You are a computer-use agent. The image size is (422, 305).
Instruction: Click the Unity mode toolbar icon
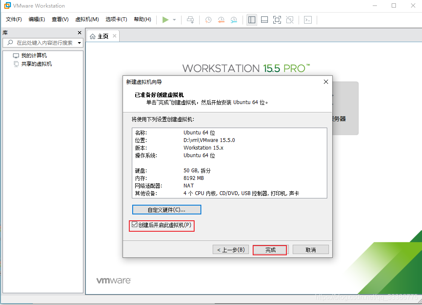(x=290, y=20)
